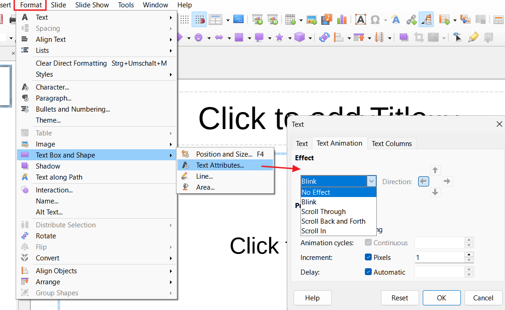The height and width of the screenshot is (310, 505).
Task: Choose Scroll Back and Forth option
Action: click(x=339, y=221)
